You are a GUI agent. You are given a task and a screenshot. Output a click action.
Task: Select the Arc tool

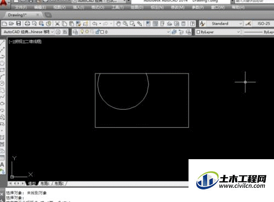(x=2, y=76)
